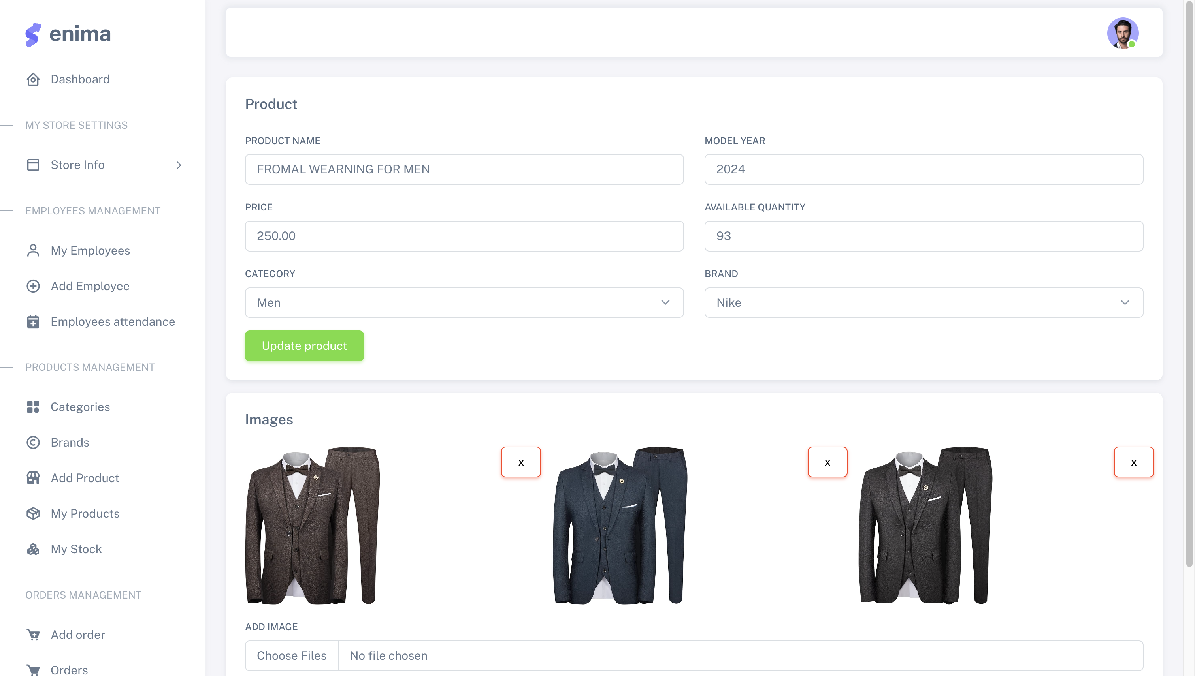Remove third suit image with X
The width and height of the screenshot is (1195, 676).
click(x=1133, y=462)
